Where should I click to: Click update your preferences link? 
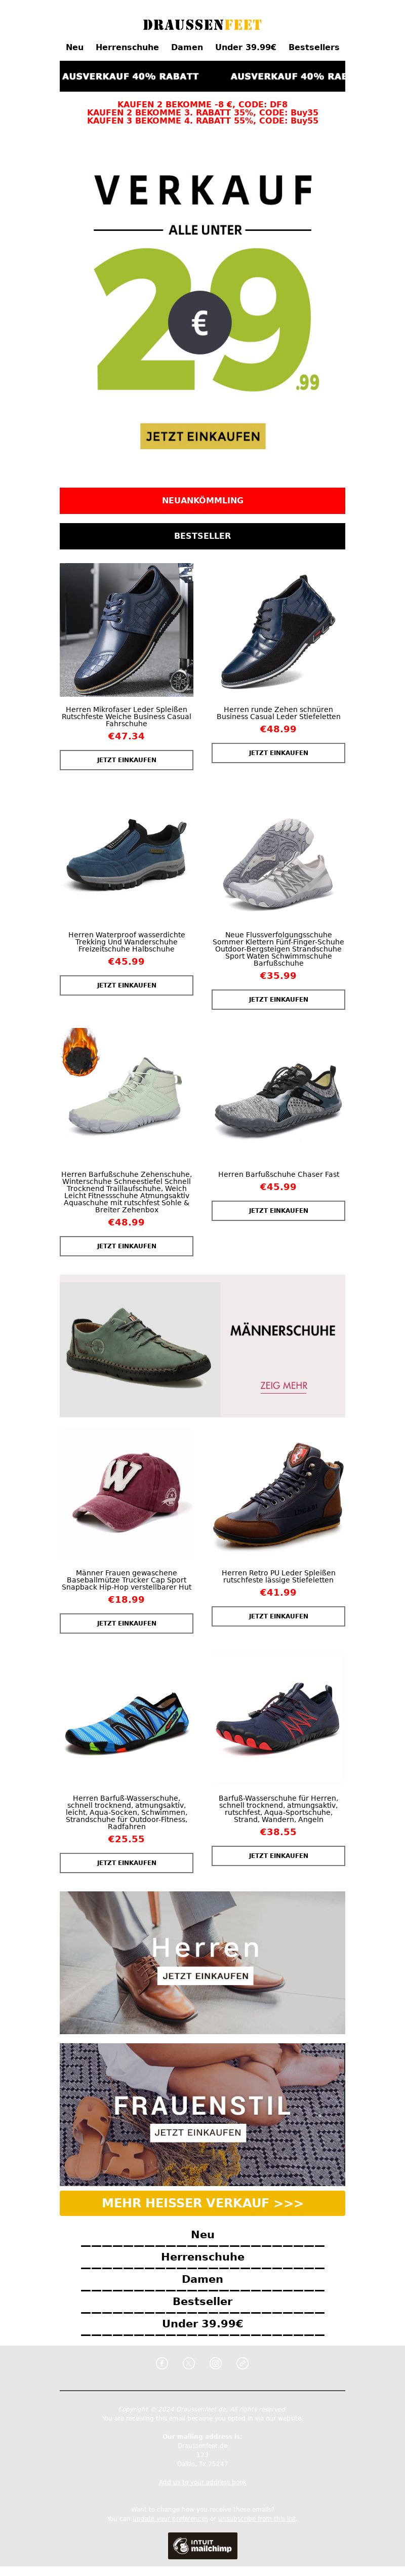(171, 2519)
